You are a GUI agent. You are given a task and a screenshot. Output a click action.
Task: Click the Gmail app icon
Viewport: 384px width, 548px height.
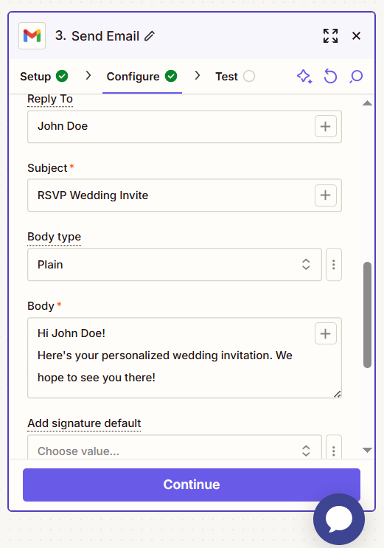point(32,35)
